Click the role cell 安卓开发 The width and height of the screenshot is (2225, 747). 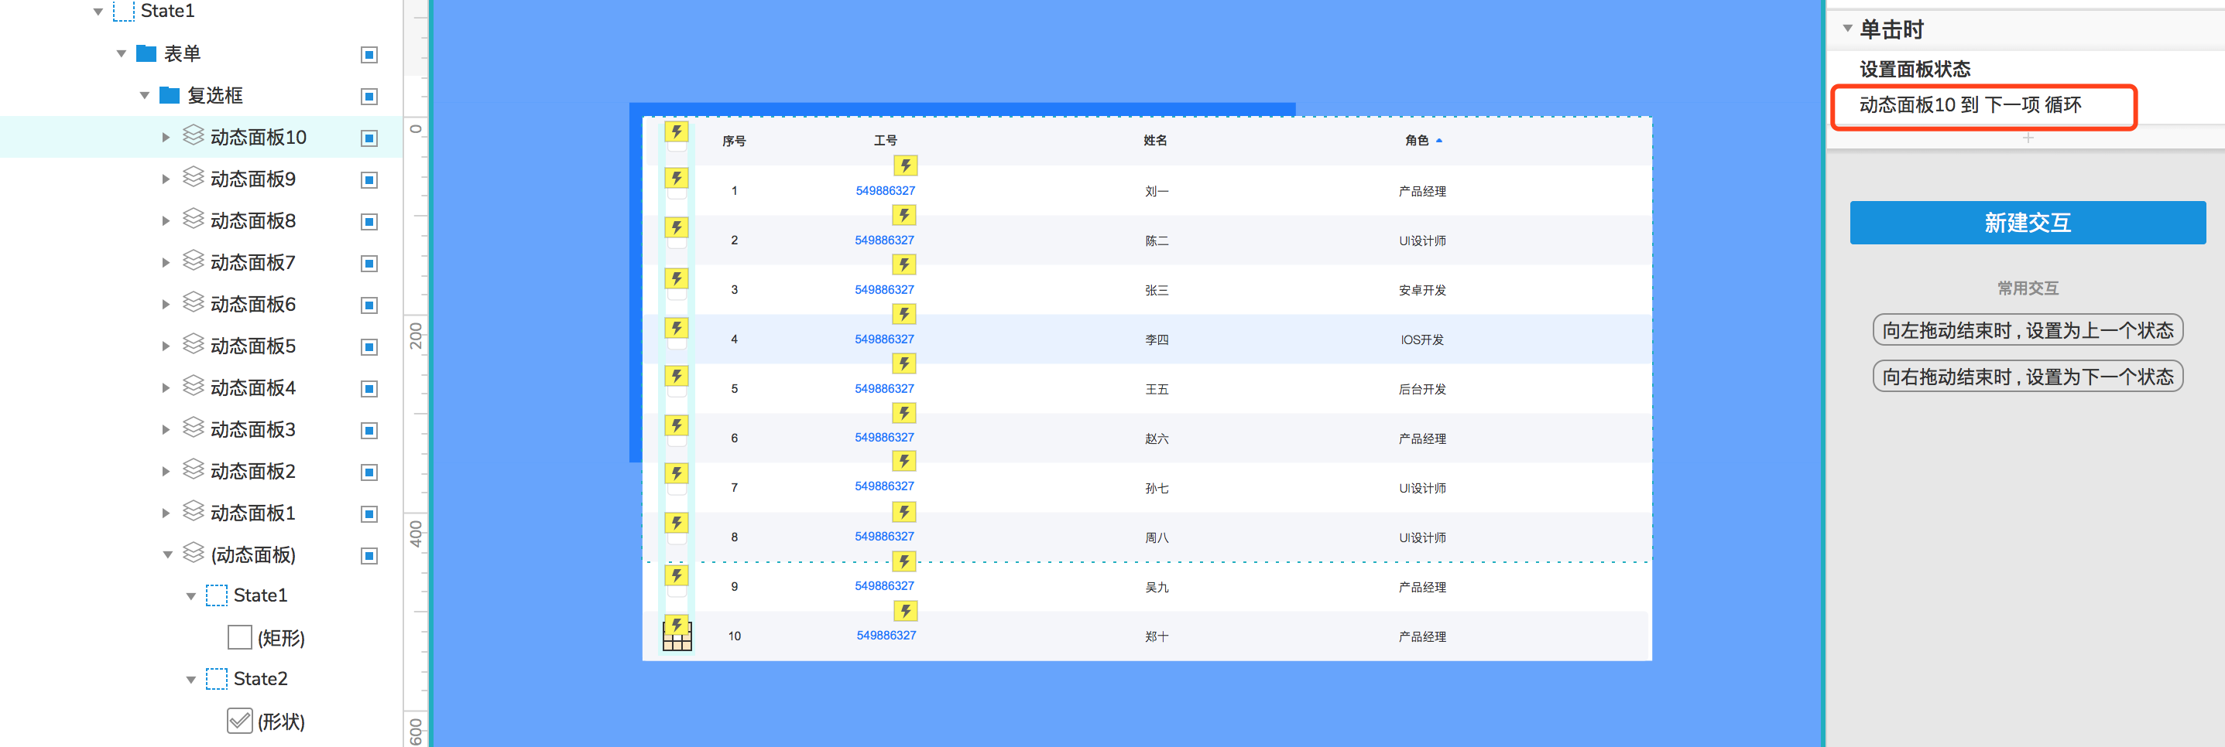tap(1421, 290)
